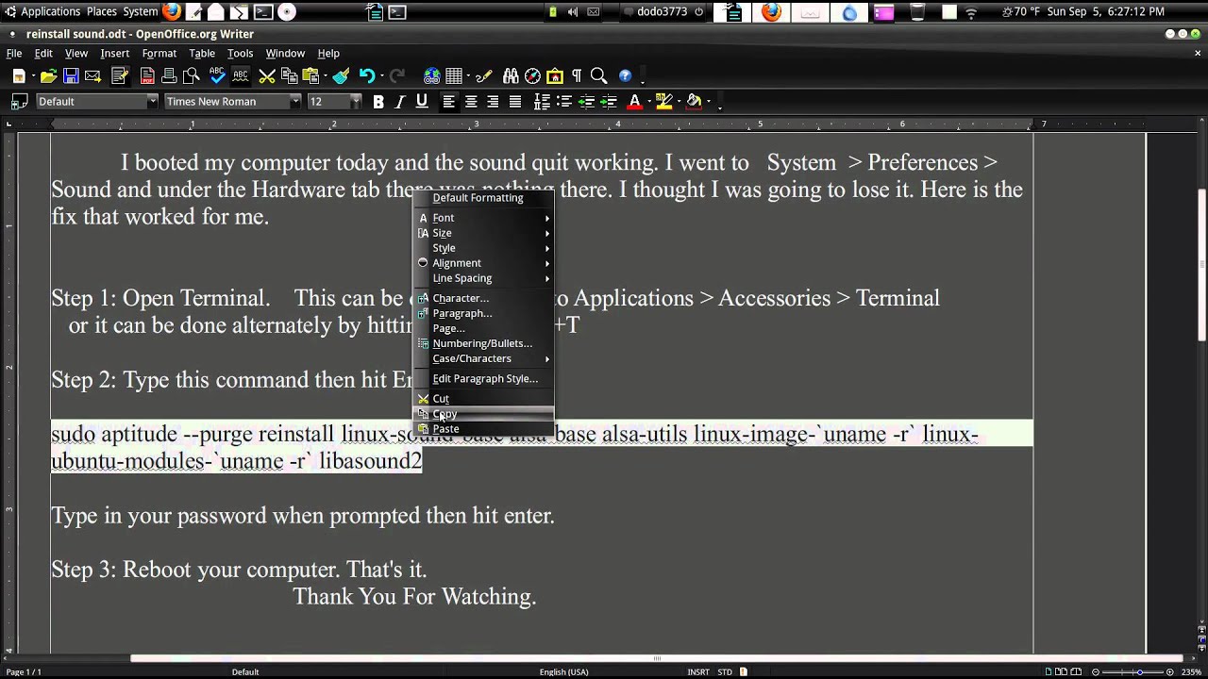Open a file with the folder icon
The height and width of the screenshot is (679, 1208).
tap(49, 76)
